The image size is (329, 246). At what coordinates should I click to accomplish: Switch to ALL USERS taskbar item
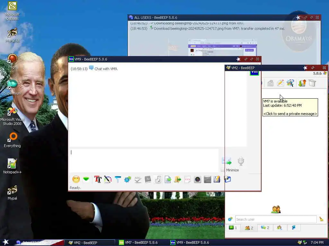(39, 243)
